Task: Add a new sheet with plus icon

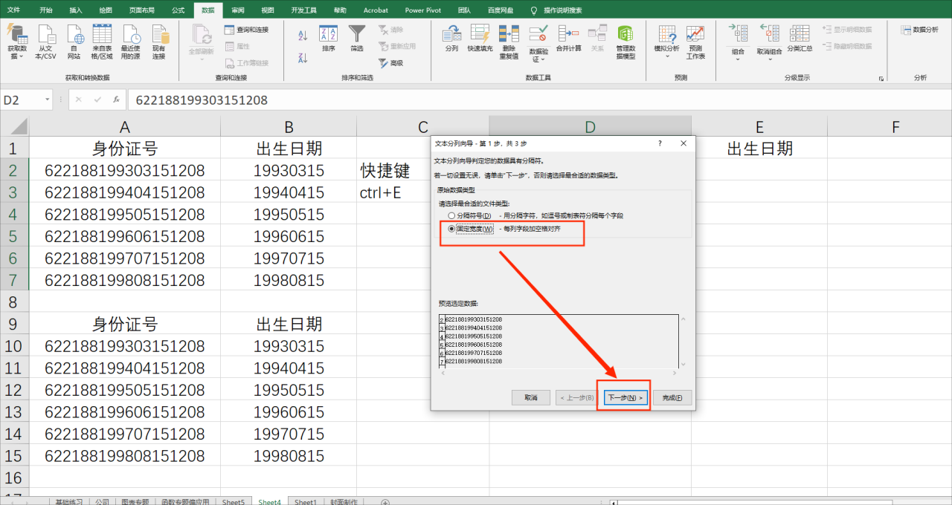Action: (x=385, y=502)
